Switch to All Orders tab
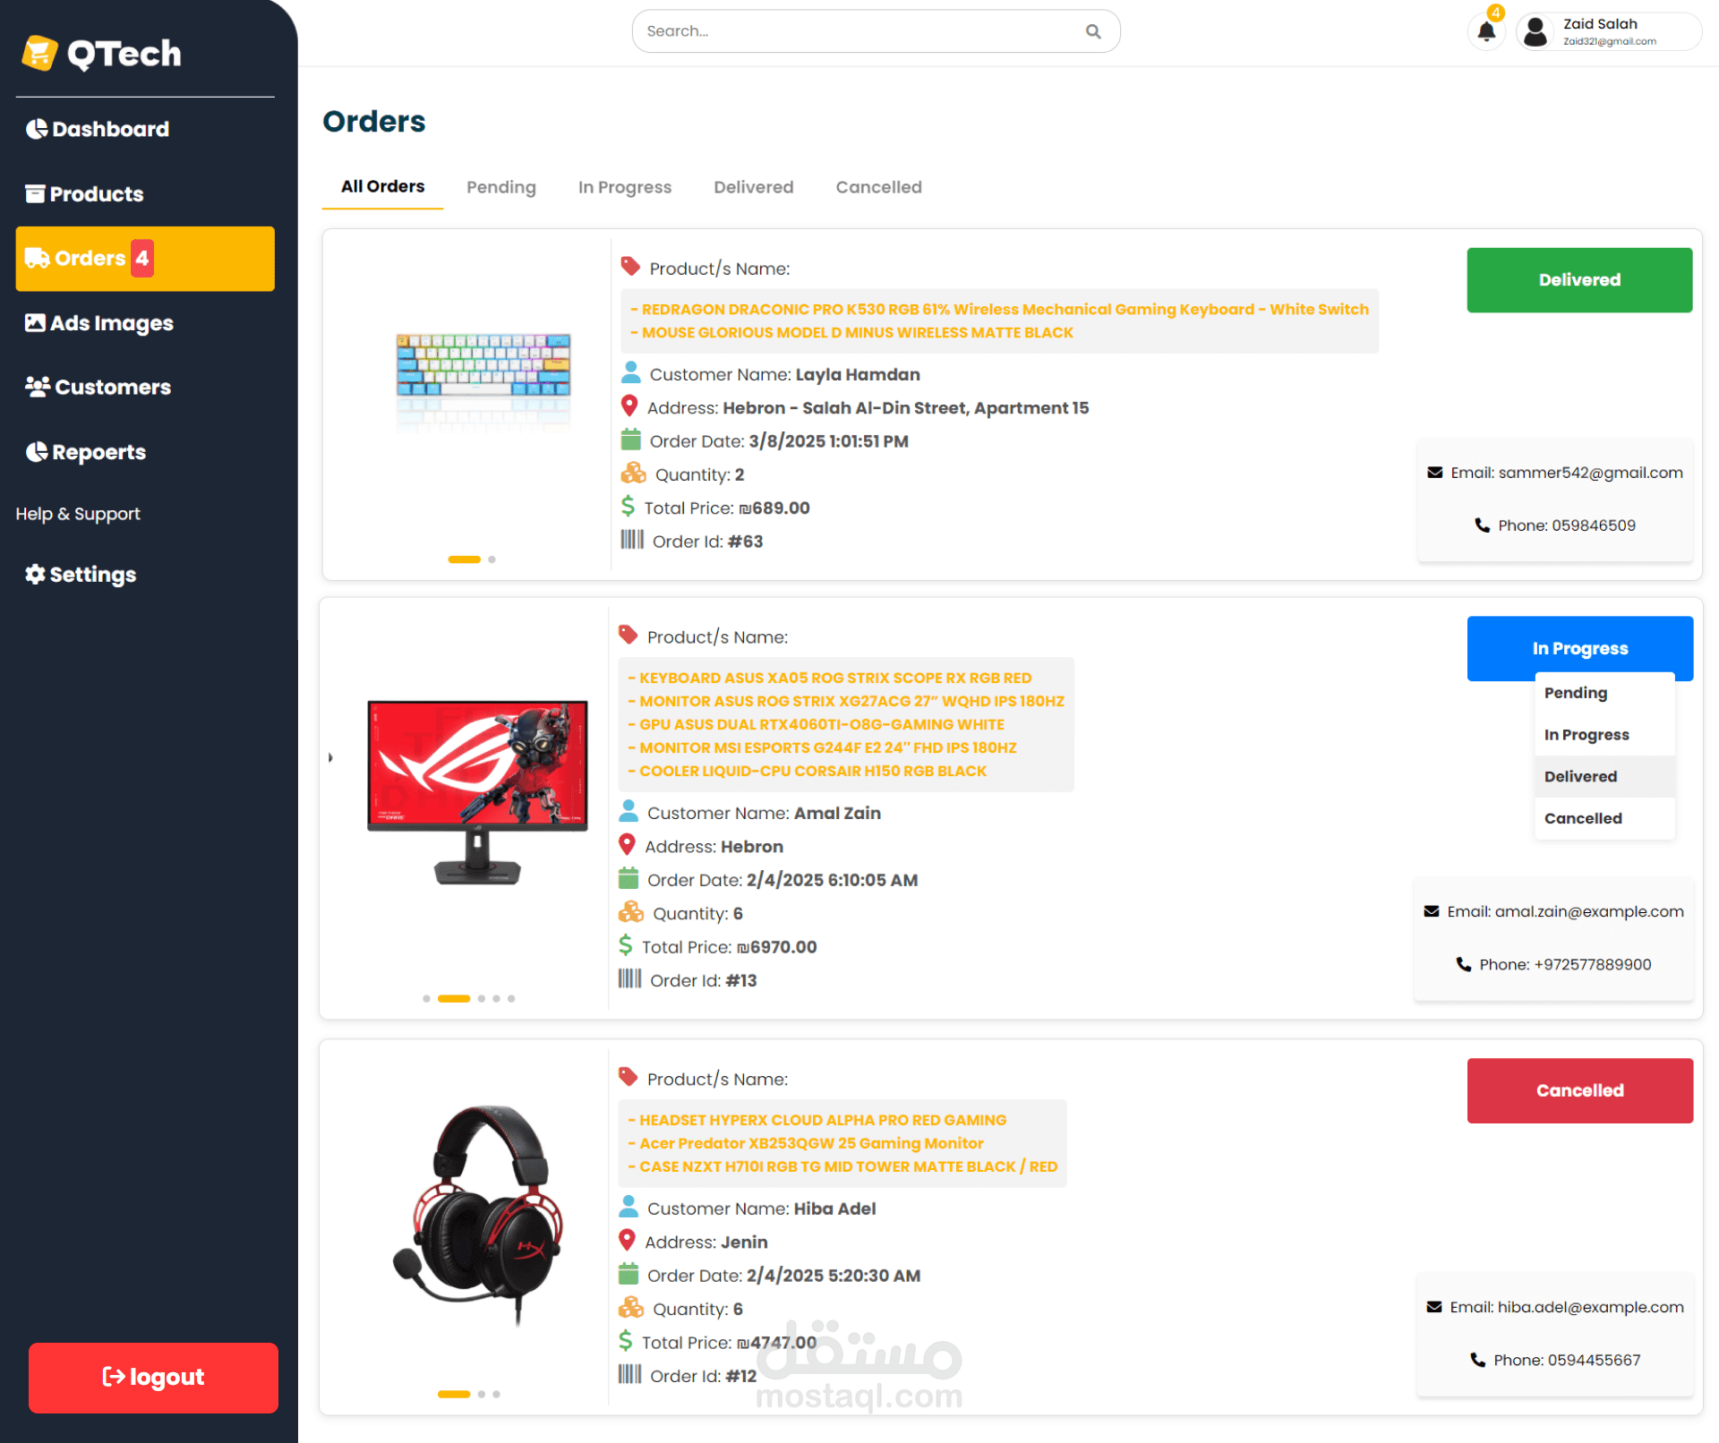1719x1443 pixels. click(x=382, y=187)
